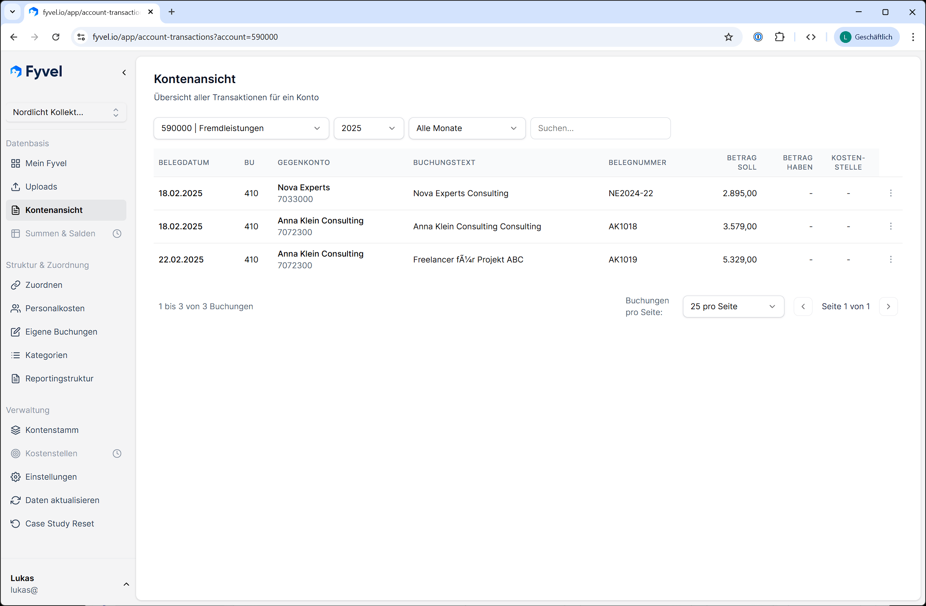Select the fyvel.io/app/account-transactions tab
Image resolution: width=926 pixels, height=606 pixels.
(92, 12)
